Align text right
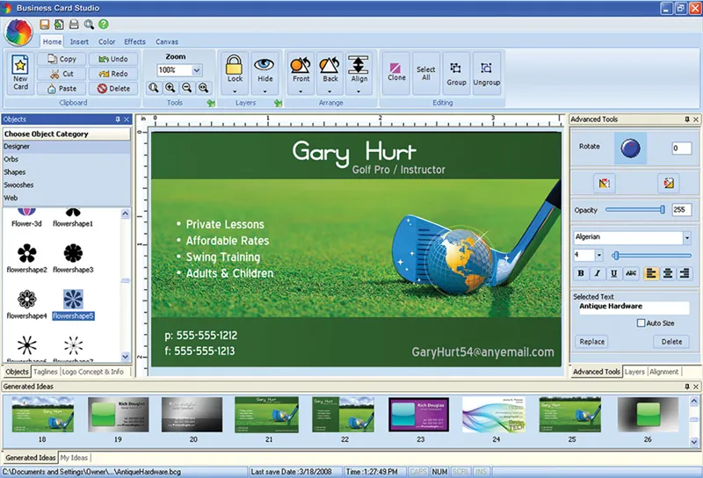The width and height of the screenshot is (703, 478). (x=685, y=273)
